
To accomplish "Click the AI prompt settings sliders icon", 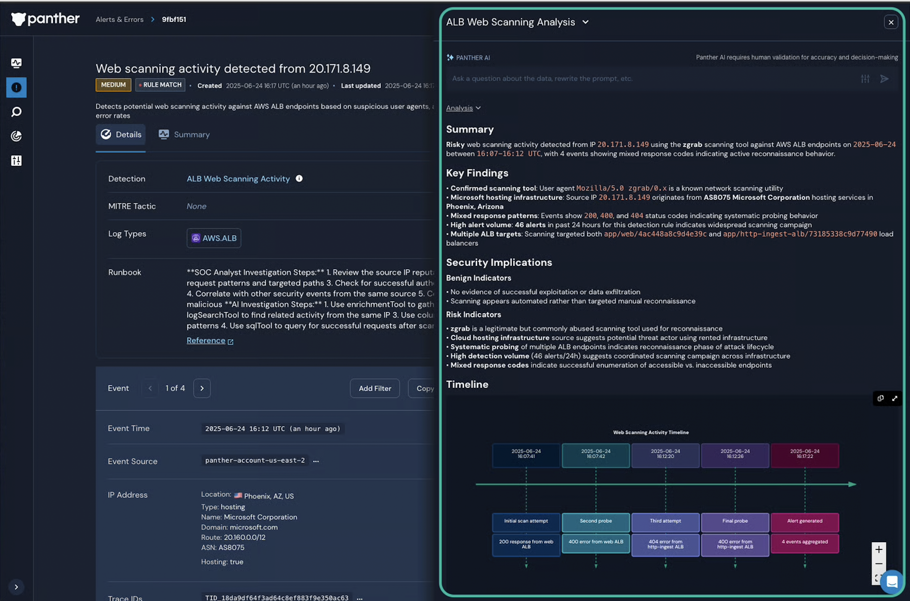I will pos(865,79).
